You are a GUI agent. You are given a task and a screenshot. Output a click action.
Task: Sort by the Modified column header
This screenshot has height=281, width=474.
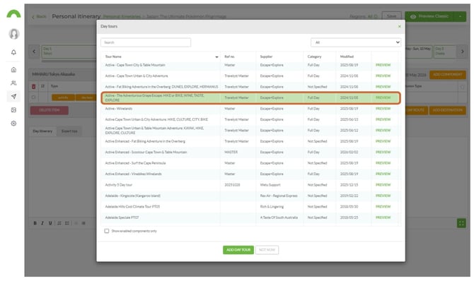(347, 56)
